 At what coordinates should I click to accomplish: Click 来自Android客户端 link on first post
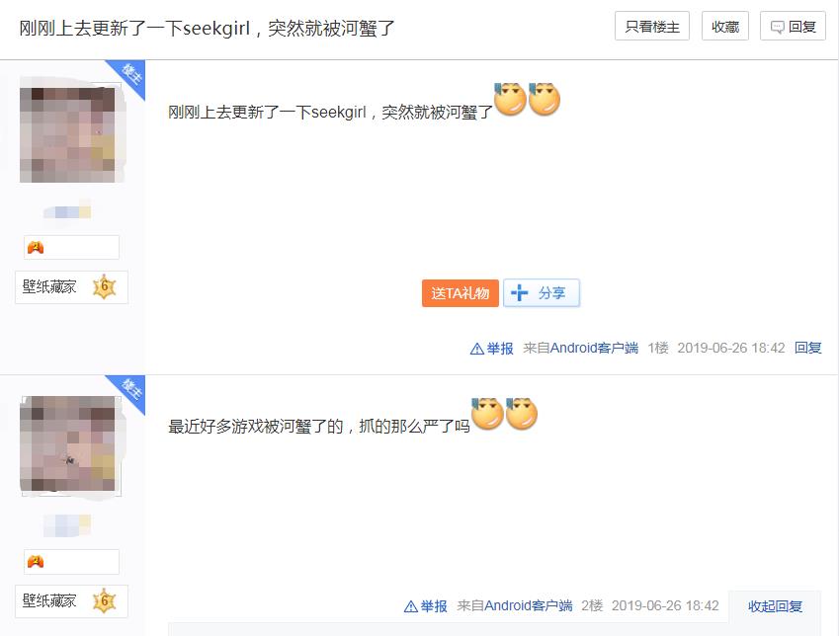coord(580,349)
